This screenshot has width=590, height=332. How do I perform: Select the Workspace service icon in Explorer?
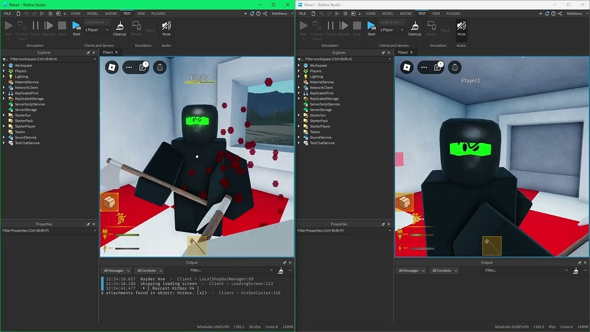[x=10, y=66]
